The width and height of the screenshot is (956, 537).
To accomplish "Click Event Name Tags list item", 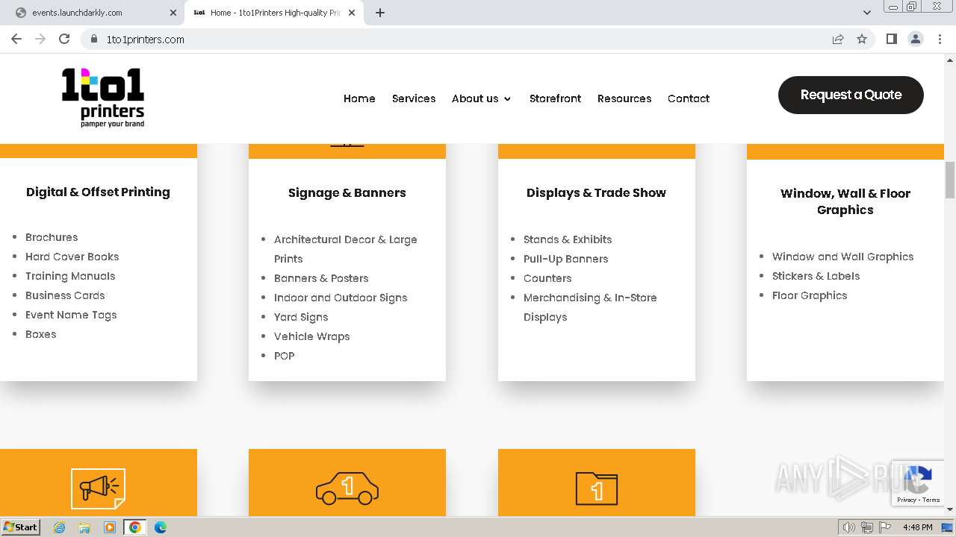I will pos(71,315).
